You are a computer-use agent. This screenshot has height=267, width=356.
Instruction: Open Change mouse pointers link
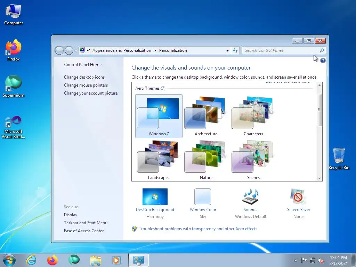[x=86, y=85]
